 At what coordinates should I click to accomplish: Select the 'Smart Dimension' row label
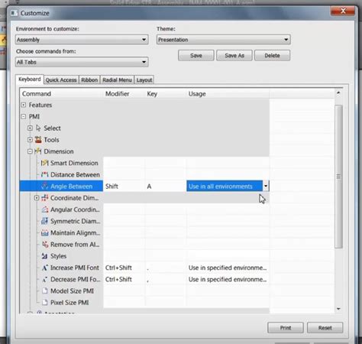tap(74, 163)
